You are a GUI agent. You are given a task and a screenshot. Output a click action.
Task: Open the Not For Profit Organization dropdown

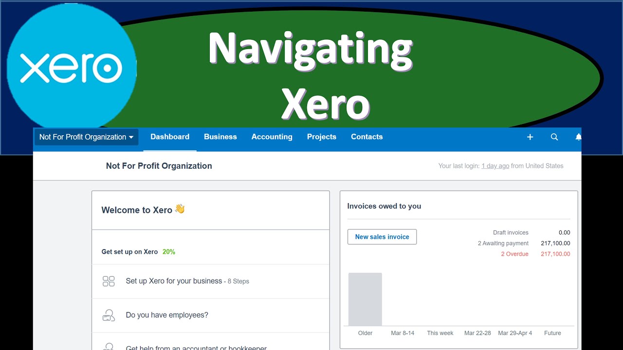86,137
